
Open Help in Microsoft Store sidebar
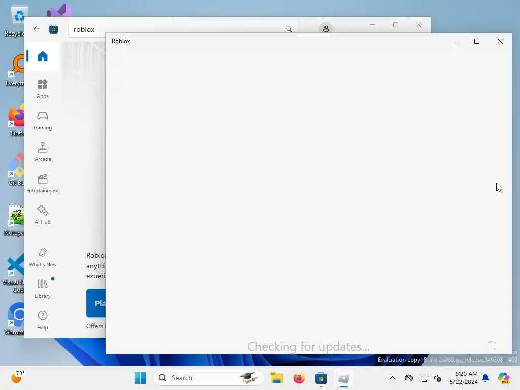tap(43, 320)
